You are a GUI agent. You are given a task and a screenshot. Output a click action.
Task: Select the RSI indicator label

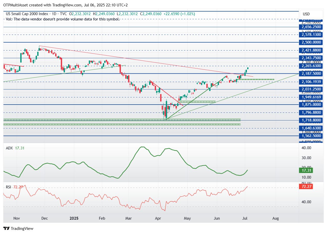pos(8,187)
